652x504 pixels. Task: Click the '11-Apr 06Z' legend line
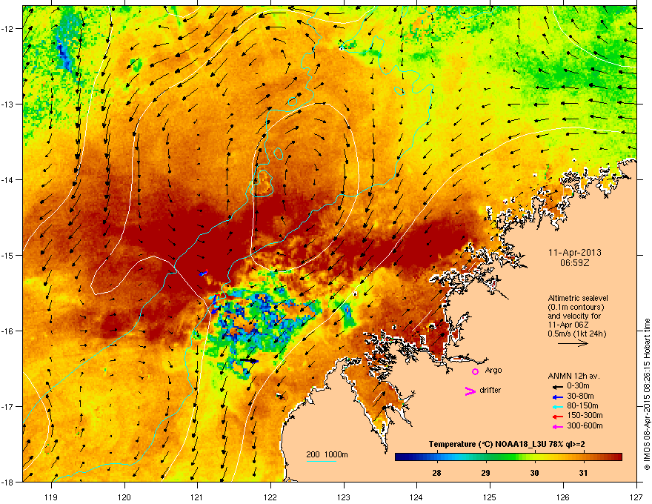click(568, 325)
